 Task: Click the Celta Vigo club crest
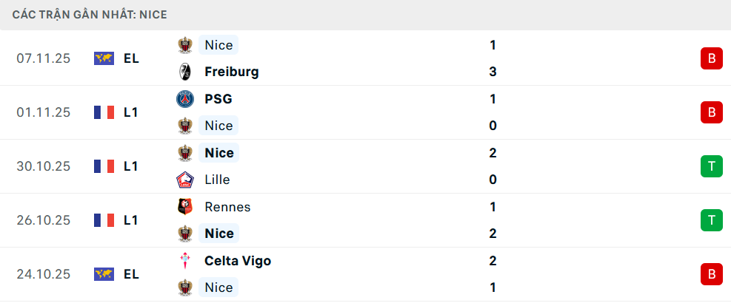pos(184,261)
